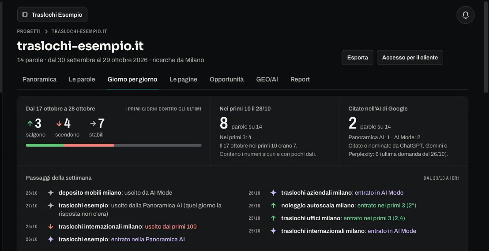Click the green up arrow beside 3 salgono
The width and height of the screenshot is (489, 251).
coord(30,123)
